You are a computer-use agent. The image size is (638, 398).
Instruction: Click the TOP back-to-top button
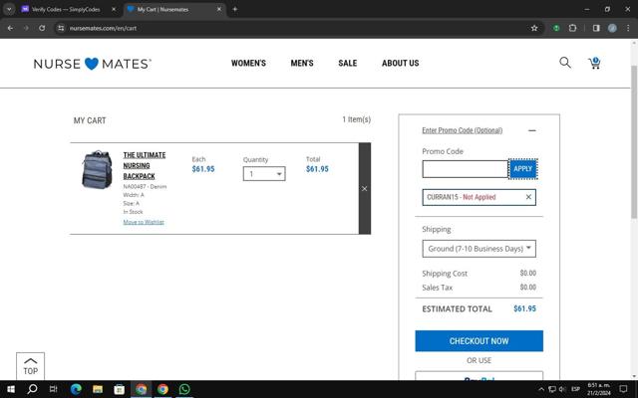(31, 366)
